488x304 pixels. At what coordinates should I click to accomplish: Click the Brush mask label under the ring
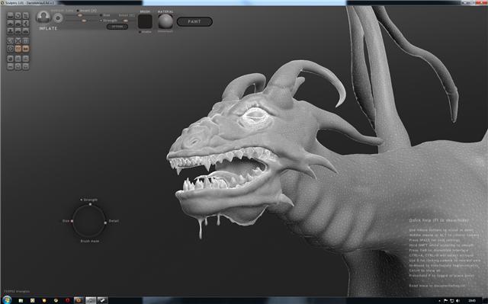click(x=90, y=242)
